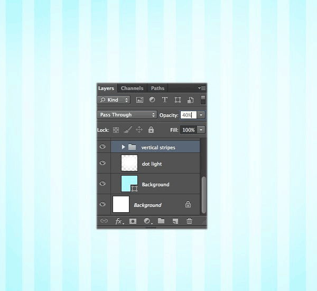Create a new layer
This screenshot has width=317, height=291.
pyautogui.click(x=175, y=221)
